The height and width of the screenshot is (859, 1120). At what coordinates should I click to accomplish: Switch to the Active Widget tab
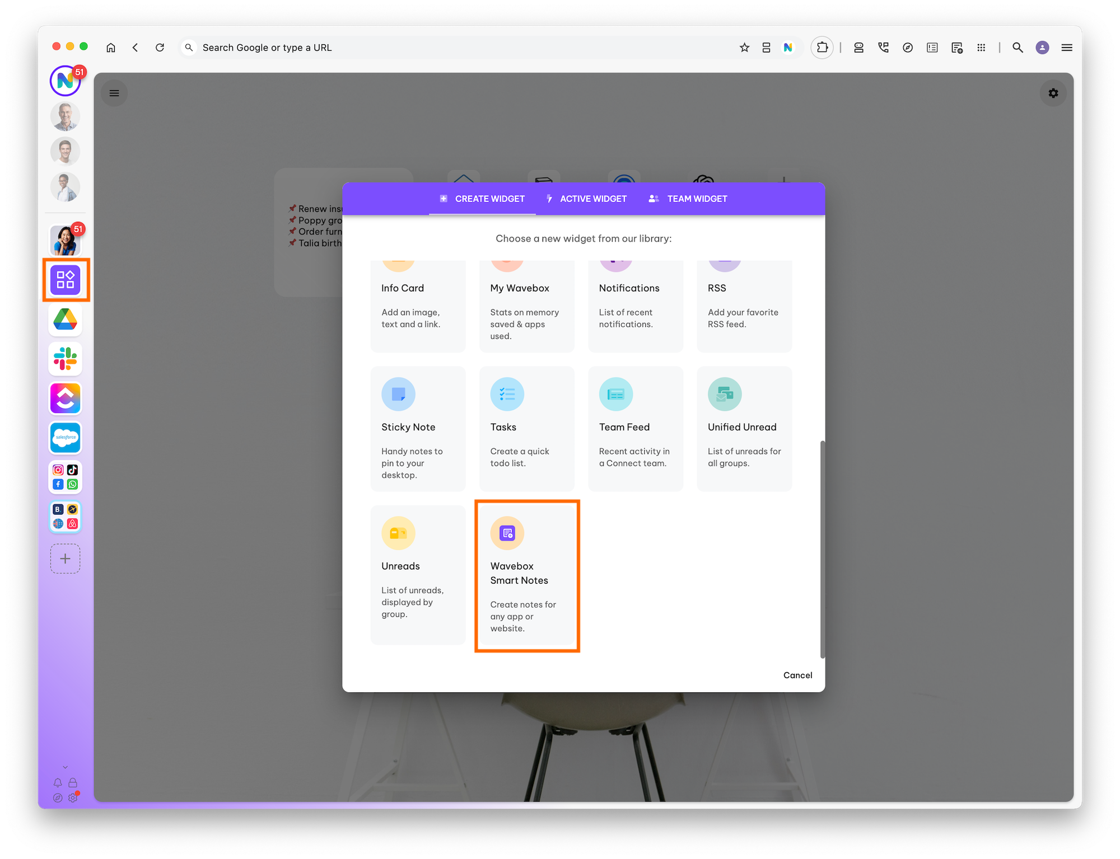(x=586, y=199)
